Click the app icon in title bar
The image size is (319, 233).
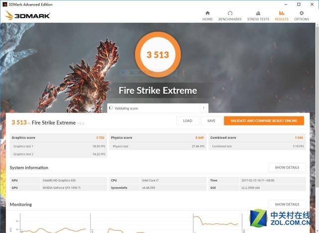[4, 4]
